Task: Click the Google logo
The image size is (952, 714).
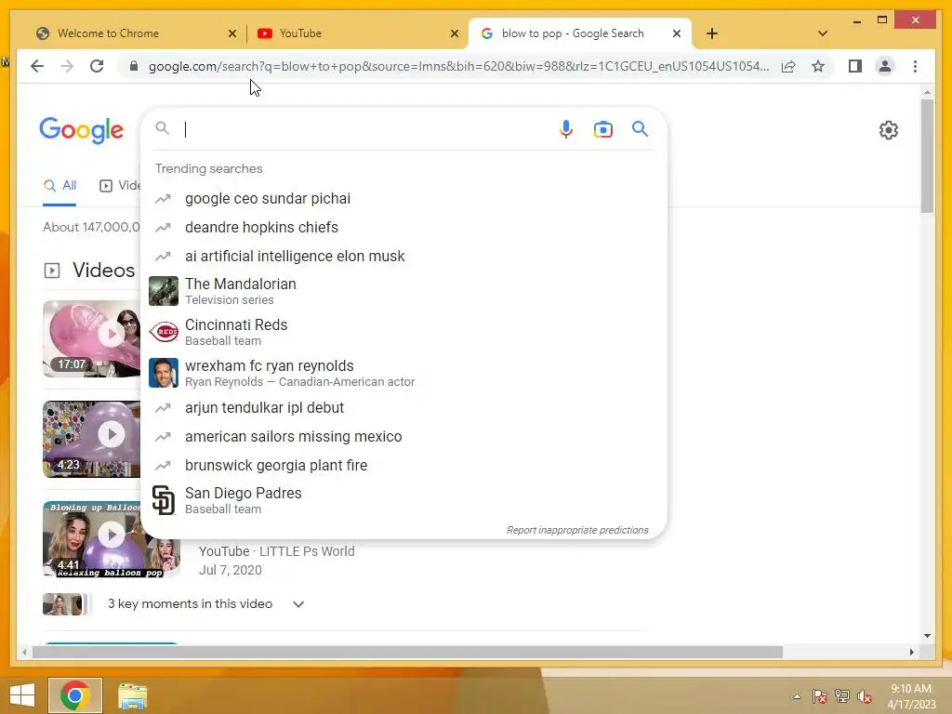Action: point(82,130)
